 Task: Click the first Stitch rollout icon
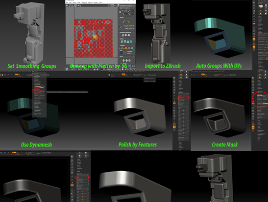click(x=122, y=41)
